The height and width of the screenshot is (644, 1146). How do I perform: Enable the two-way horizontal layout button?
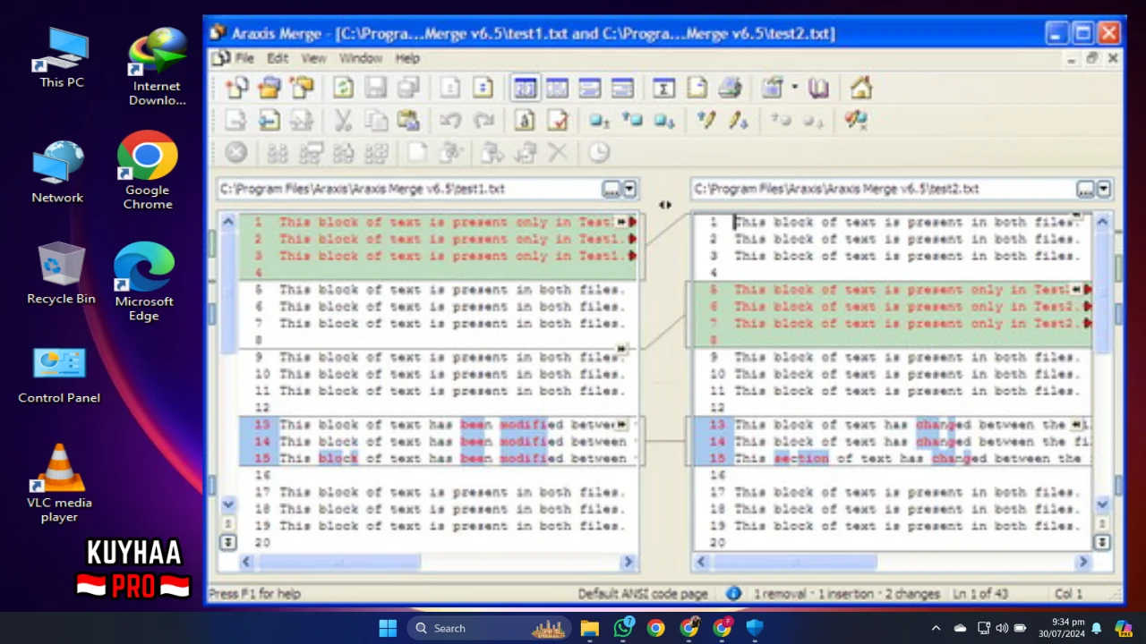589,88
